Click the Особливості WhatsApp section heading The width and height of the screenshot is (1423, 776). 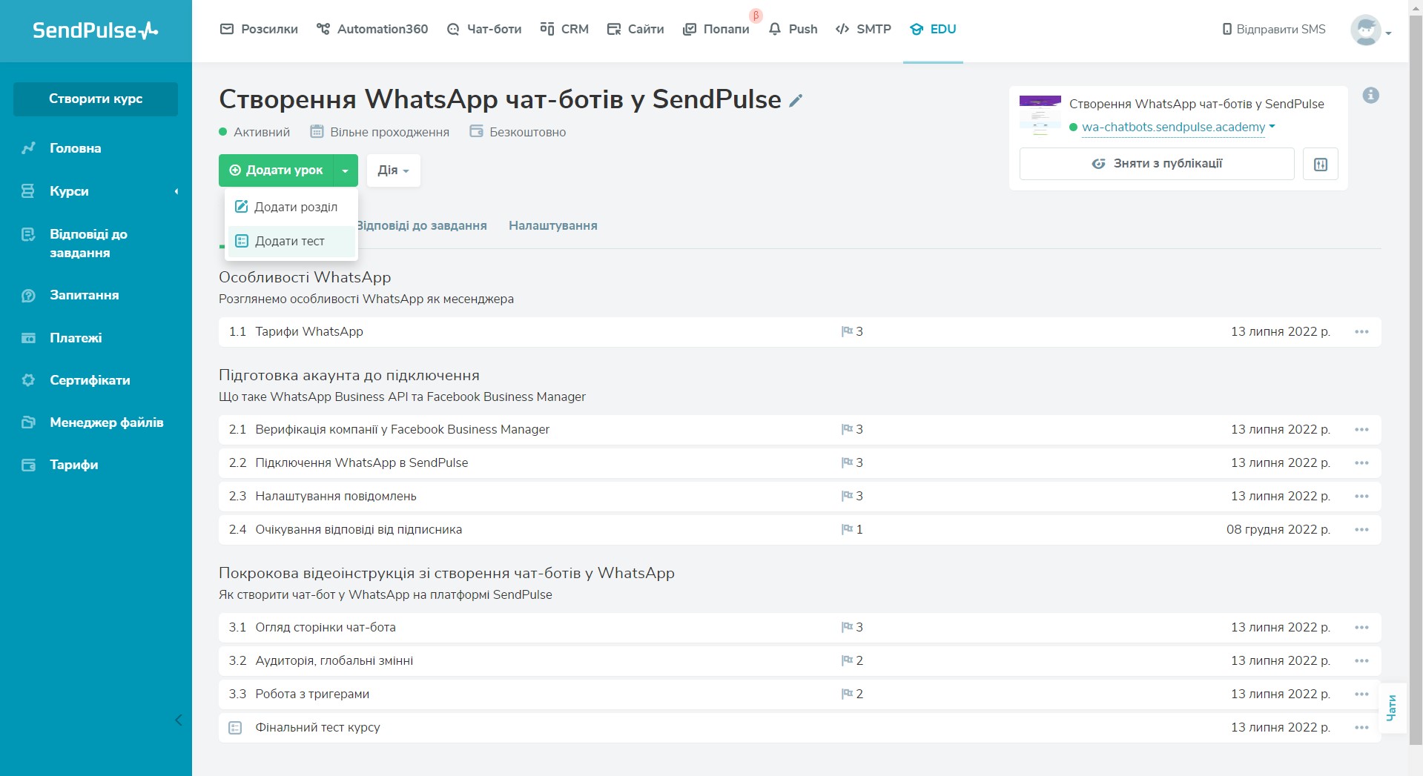click(305, 277)
